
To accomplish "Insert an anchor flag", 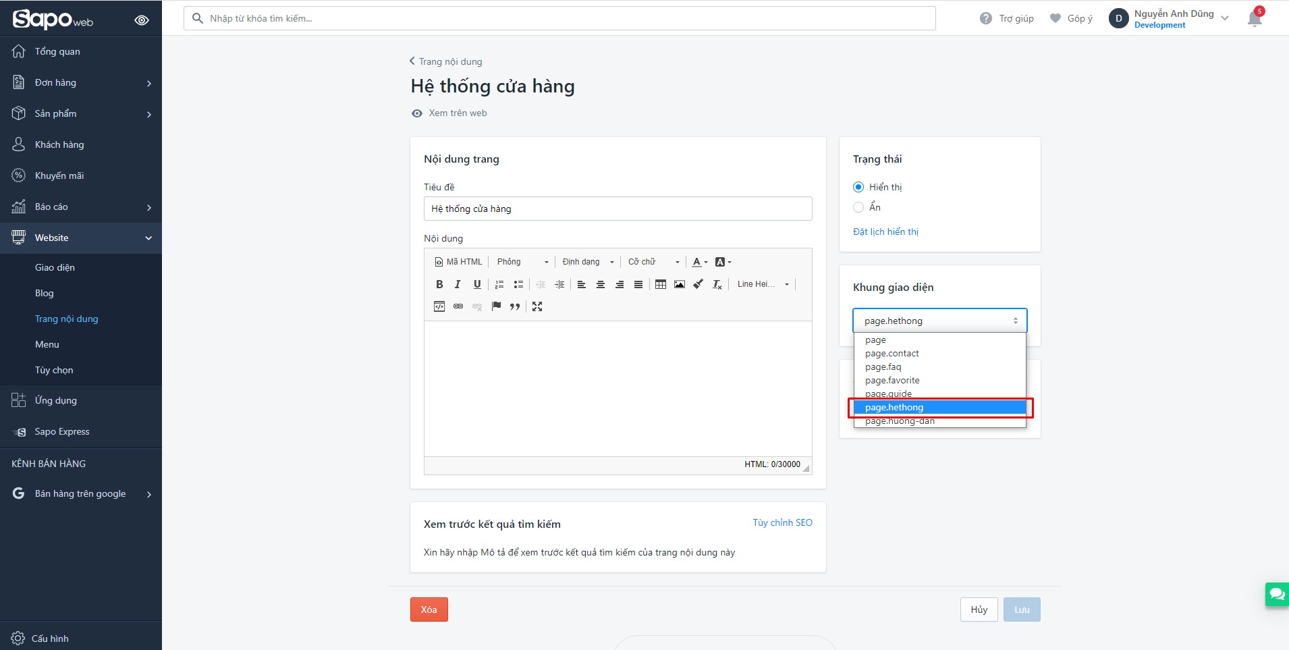I will tap(496, 306).
